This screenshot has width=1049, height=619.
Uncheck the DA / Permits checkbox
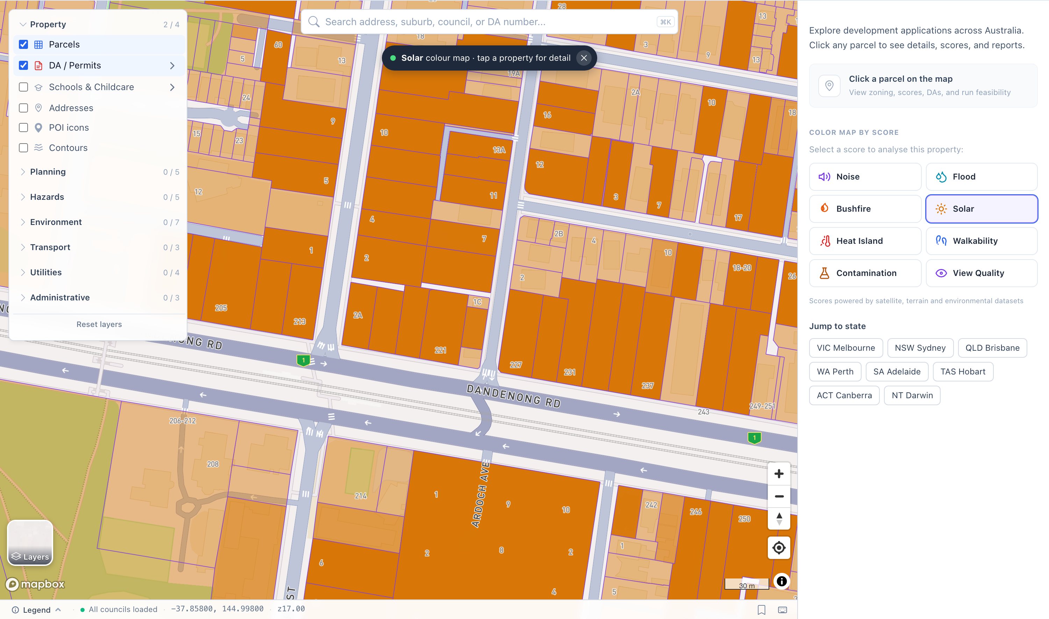click(x=23, y=65)
